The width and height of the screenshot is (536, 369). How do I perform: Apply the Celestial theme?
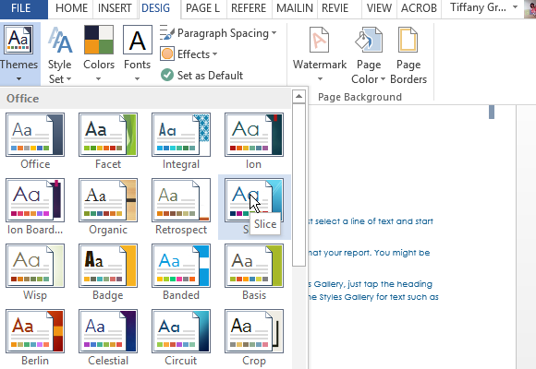click(x=108, y=338)
